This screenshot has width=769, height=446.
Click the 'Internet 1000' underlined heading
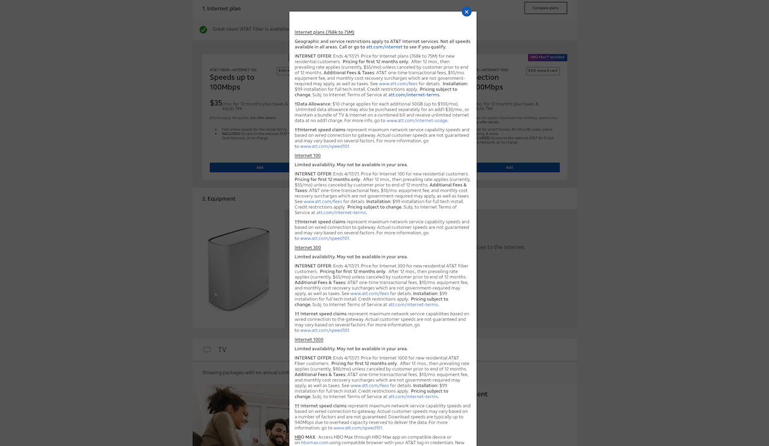click(x=309, y=340)
